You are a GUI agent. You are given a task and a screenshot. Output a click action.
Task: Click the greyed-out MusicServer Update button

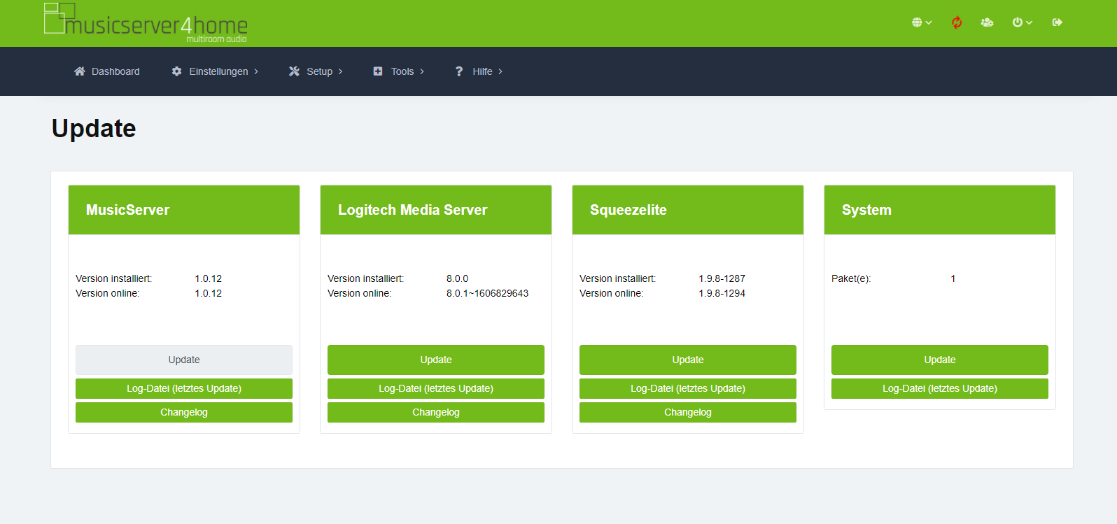coord(183,360)
